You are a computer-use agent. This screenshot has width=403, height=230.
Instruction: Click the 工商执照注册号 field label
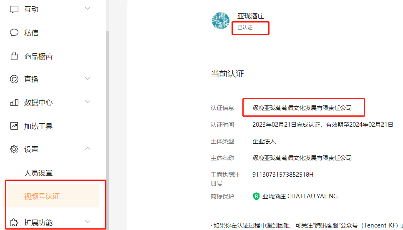click(x=225, y=179)
